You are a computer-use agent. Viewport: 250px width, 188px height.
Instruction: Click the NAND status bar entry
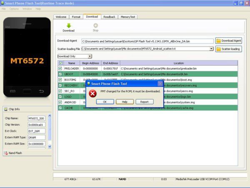coord(122,179)
